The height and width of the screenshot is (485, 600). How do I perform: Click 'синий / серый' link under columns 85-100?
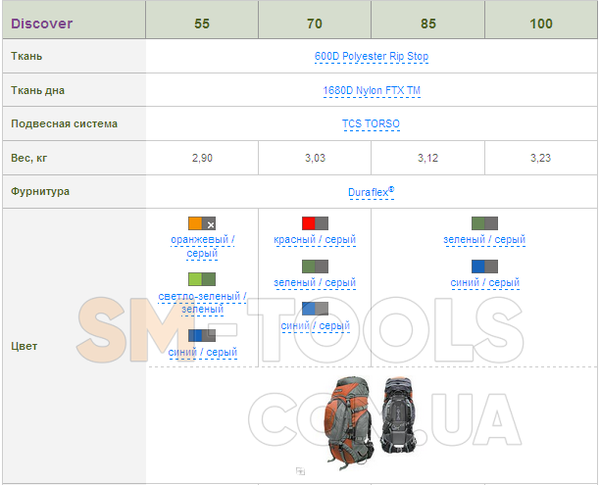click(x=484, y=283)
